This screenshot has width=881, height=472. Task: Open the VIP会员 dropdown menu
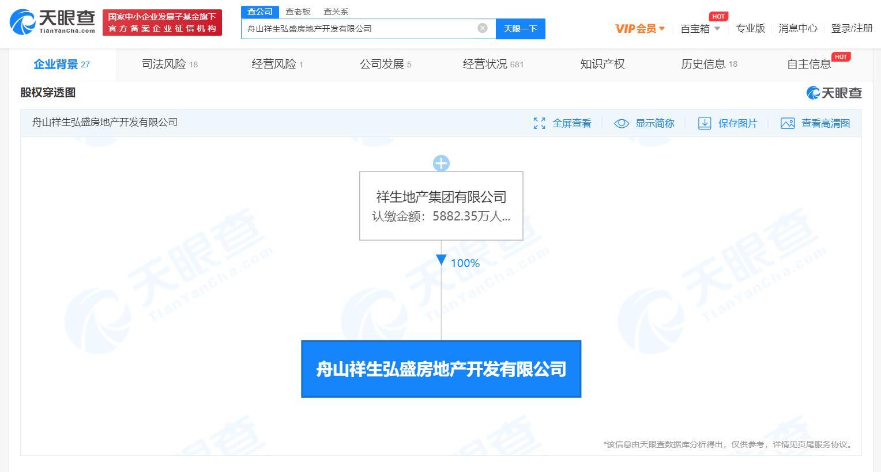pyautogui.click(x=640, y=28)
